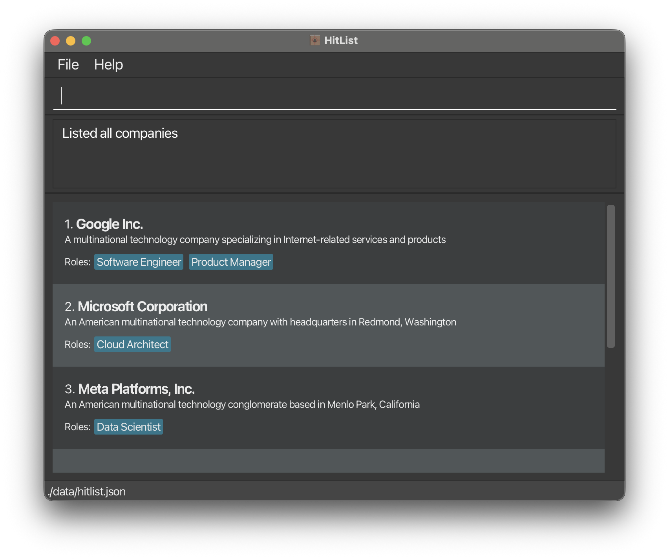Select the Product Manager role tag
Screen dimensions: 669x559
click(x=231, y=262)
